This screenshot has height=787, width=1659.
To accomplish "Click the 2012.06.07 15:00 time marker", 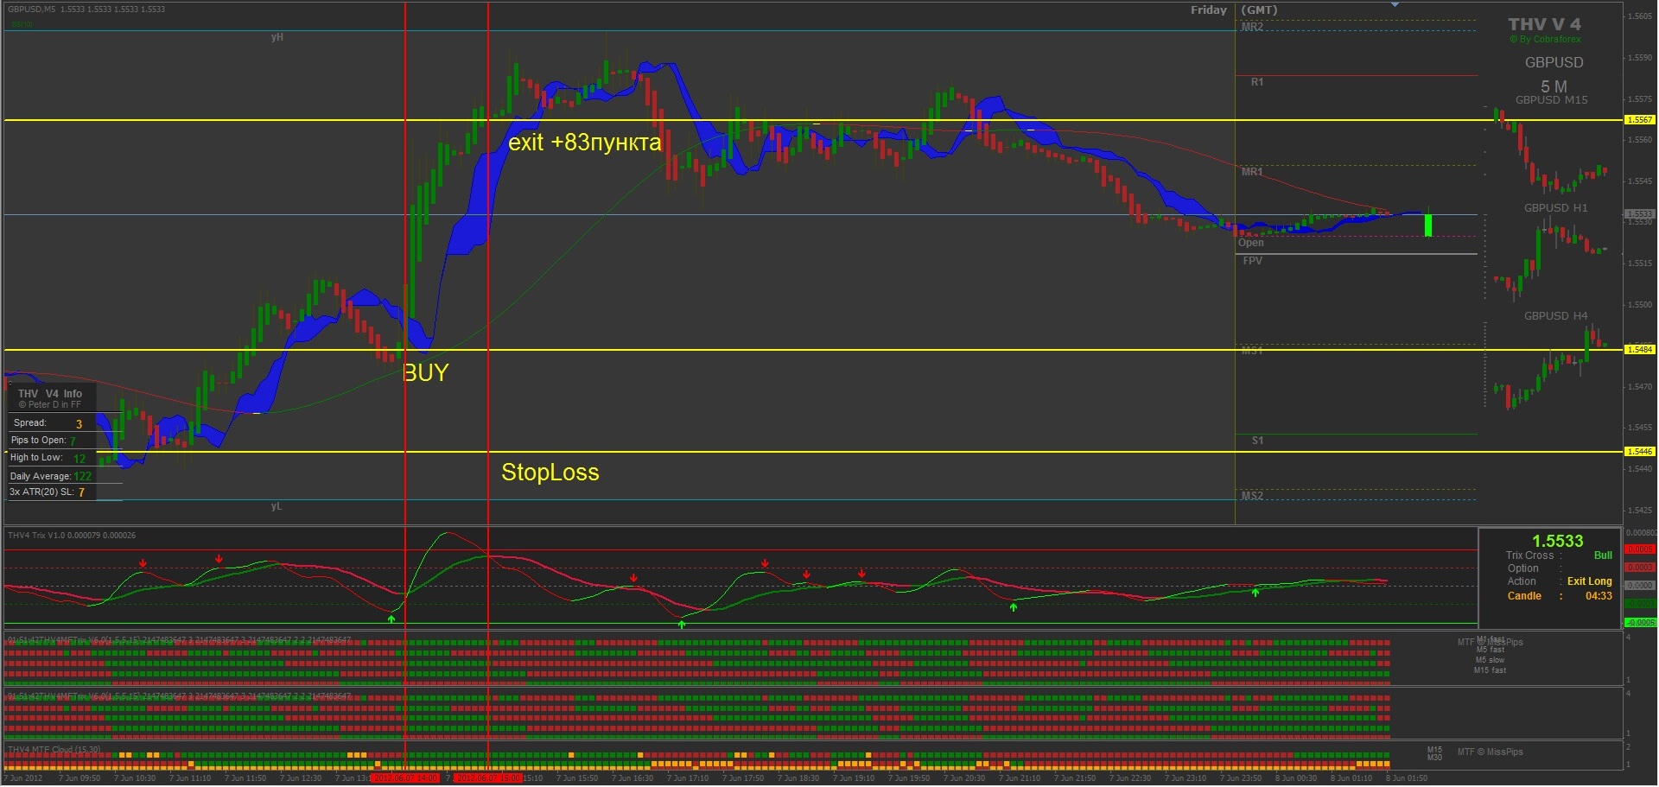I will (x=488, y=778).
